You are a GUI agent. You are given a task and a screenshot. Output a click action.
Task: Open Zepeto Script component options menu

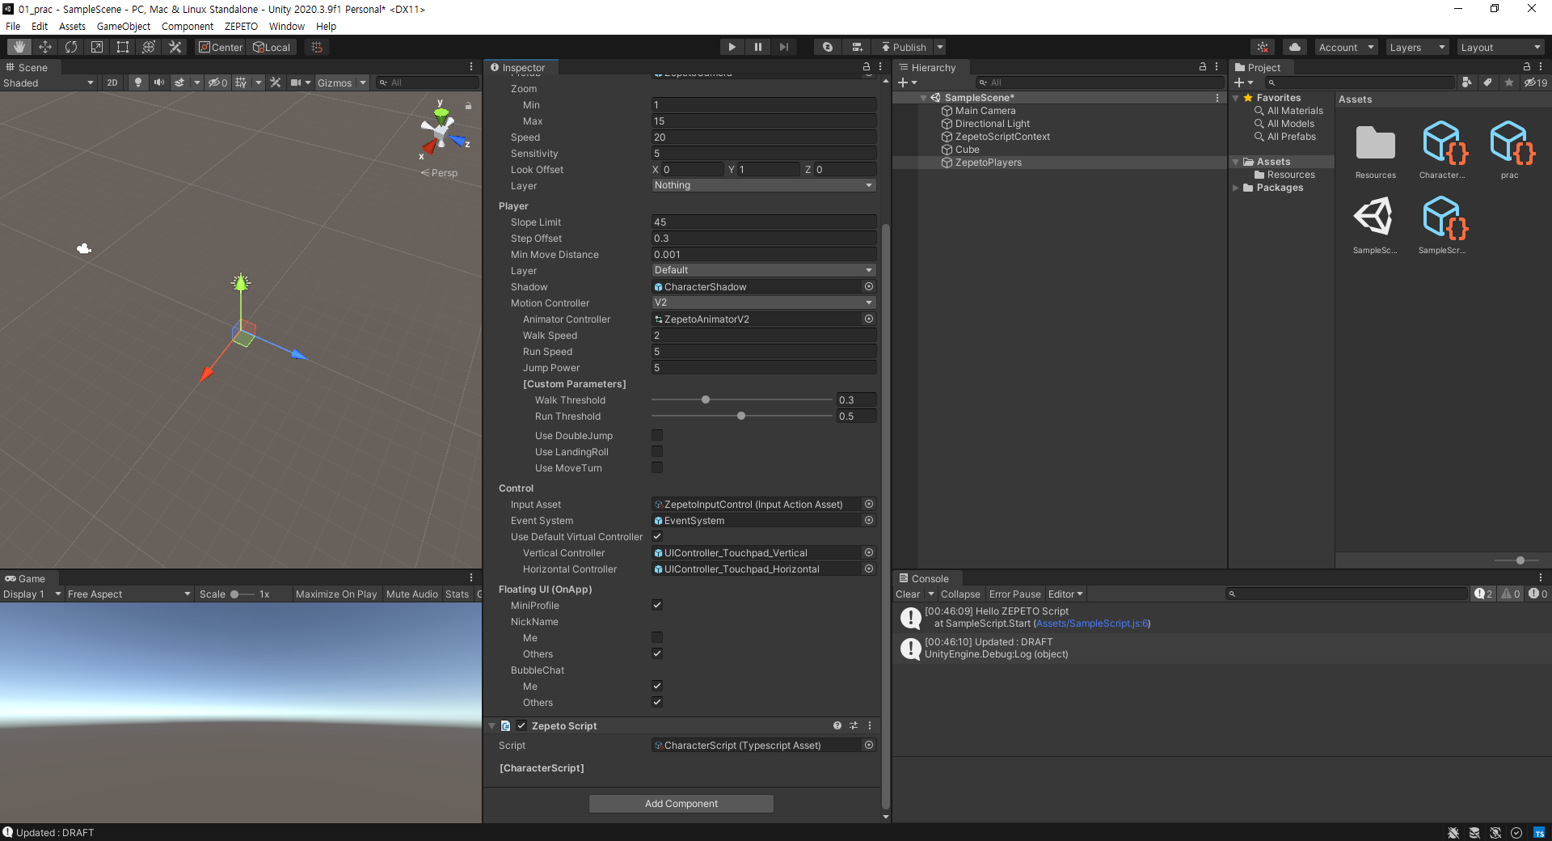pos(870,725)
